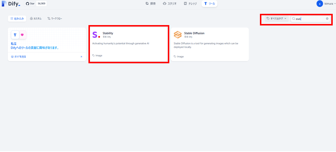Click the Image tag on Stability card

(x=97, y=55)
